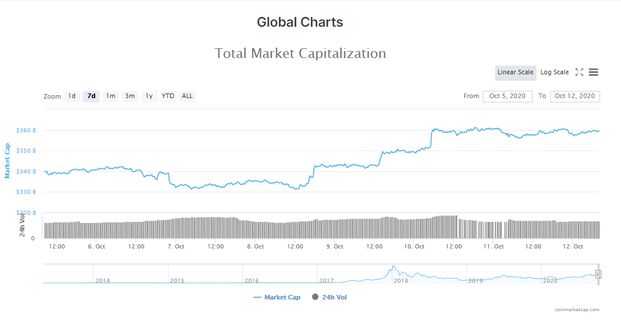Switch chart to Linear Scale
The image size is (621, 321).
515,73
